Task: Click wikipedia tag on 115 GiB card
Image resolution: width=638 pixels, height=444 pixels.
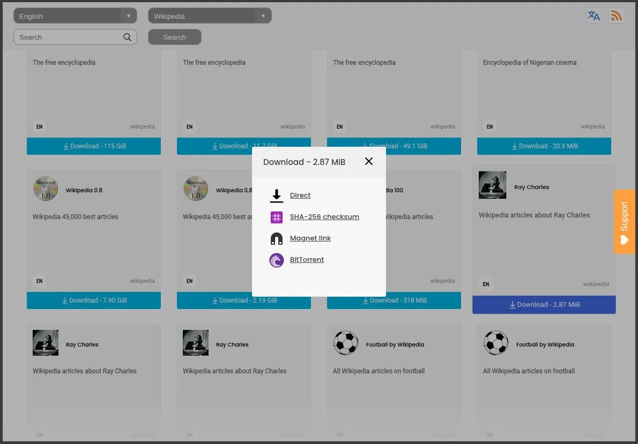Action: click(143, 126)
